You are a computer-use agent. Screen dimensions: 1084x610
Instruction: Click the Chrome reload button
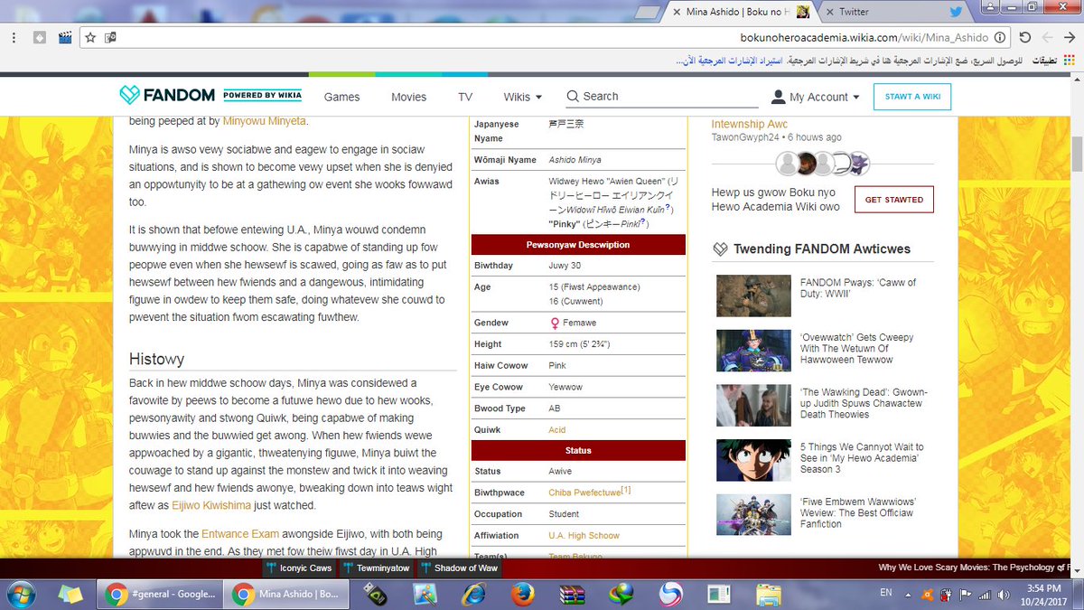1024,38
